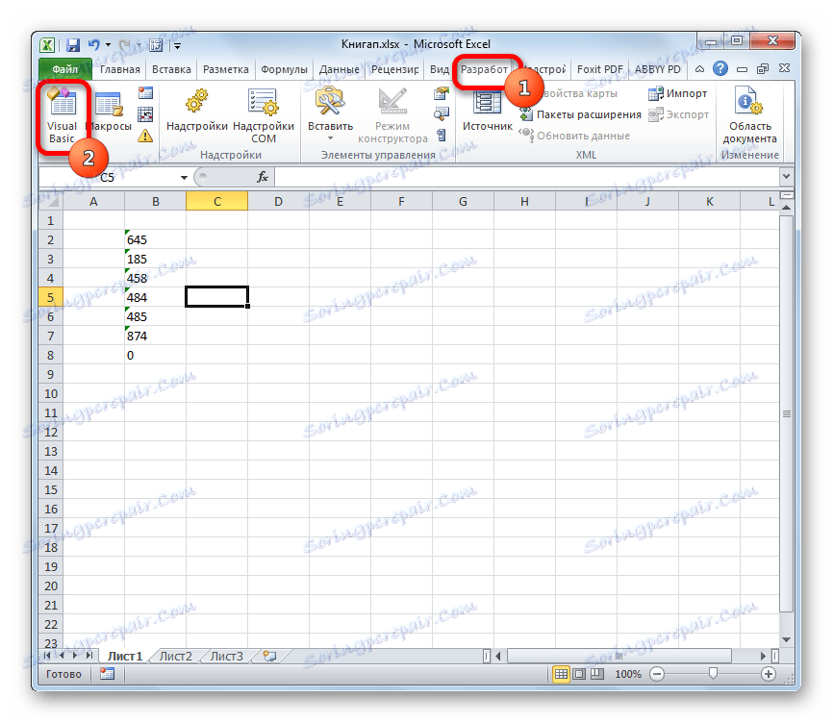This screenshot has width=833, height=723.
Task: Open Область документа panel
Action: (749, 115)
